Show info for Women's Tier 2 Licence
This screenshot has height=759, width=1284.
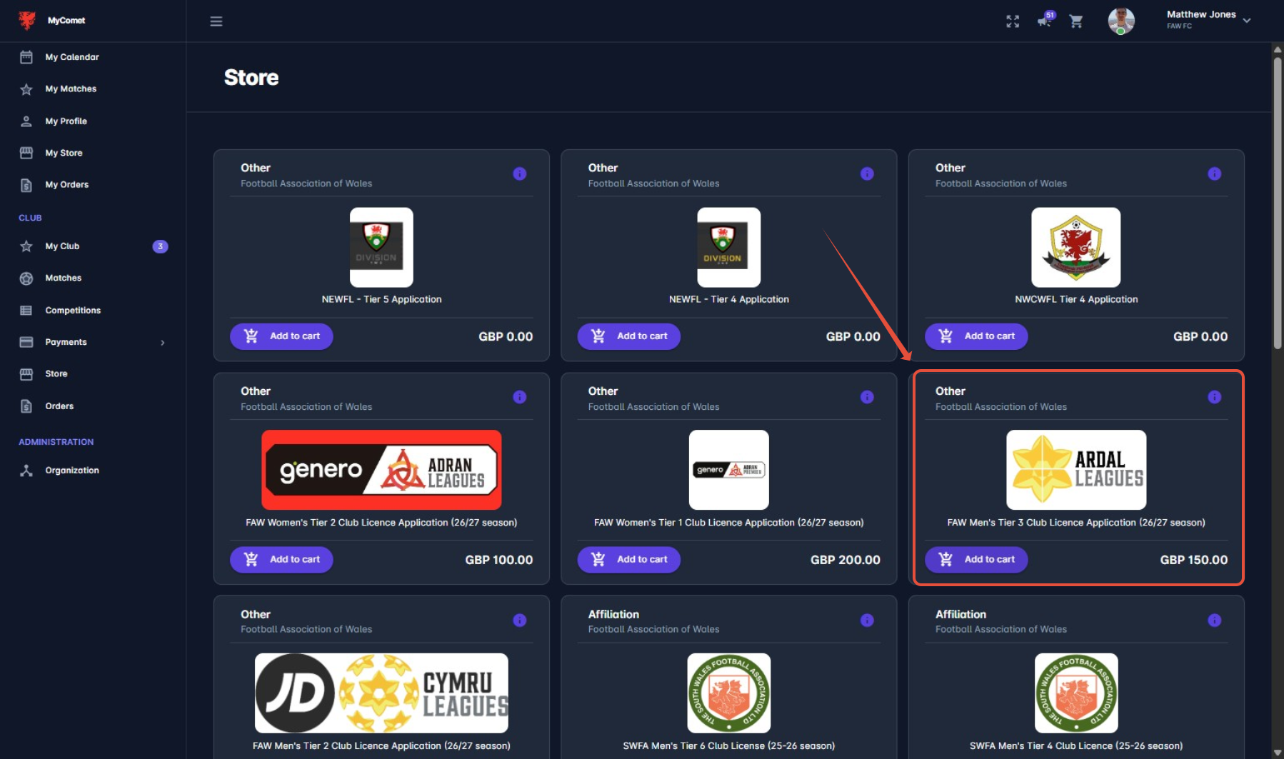520,397
